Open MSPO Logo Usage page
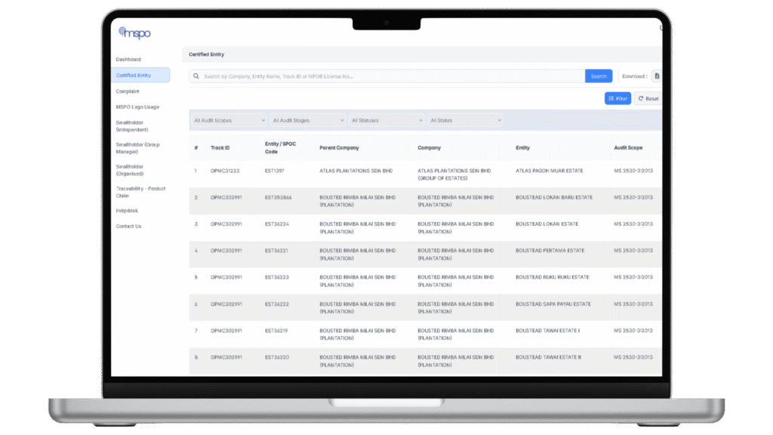773x435 pixels. (x=137, y=106)
